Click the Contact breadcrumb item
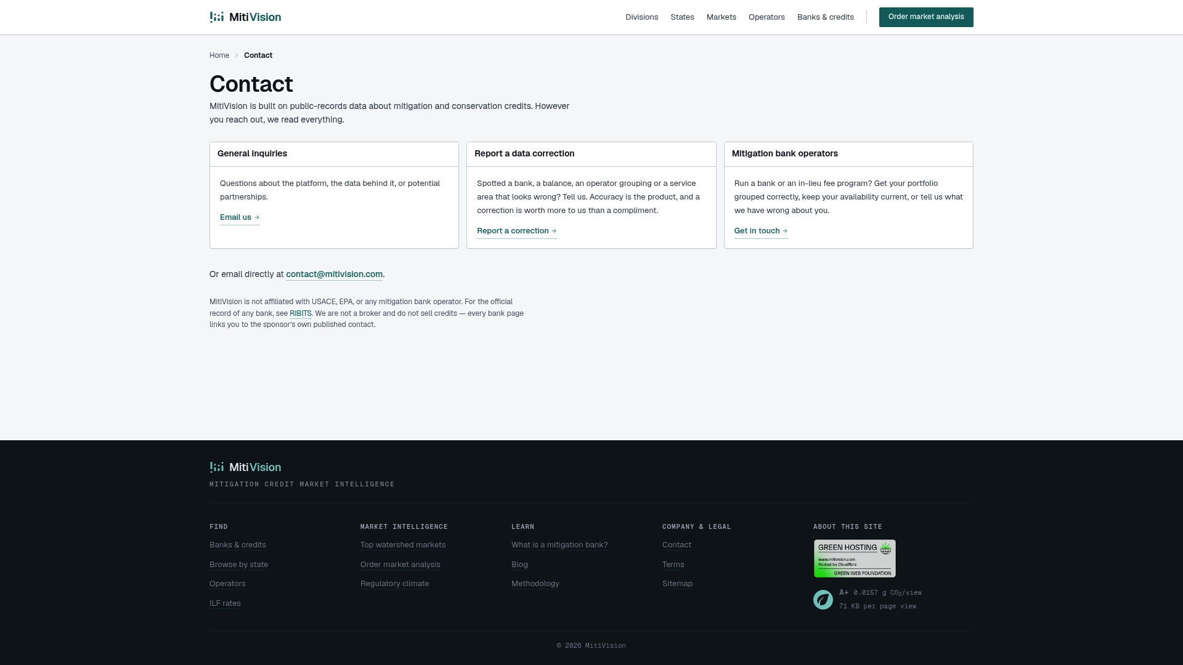Screen dimensions: 1183x665 point(258,55)
